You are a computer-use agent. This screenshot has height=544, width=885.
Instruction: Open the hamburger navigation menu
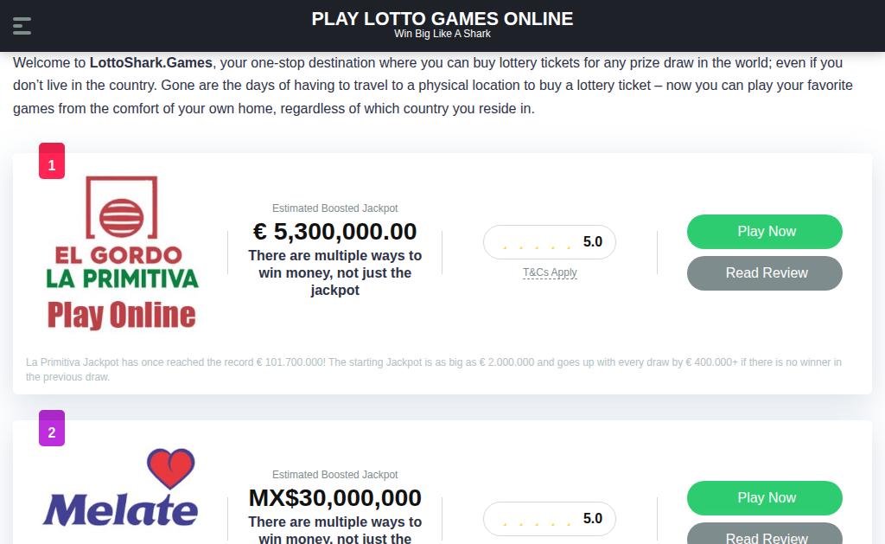click(x=22, y=26)
